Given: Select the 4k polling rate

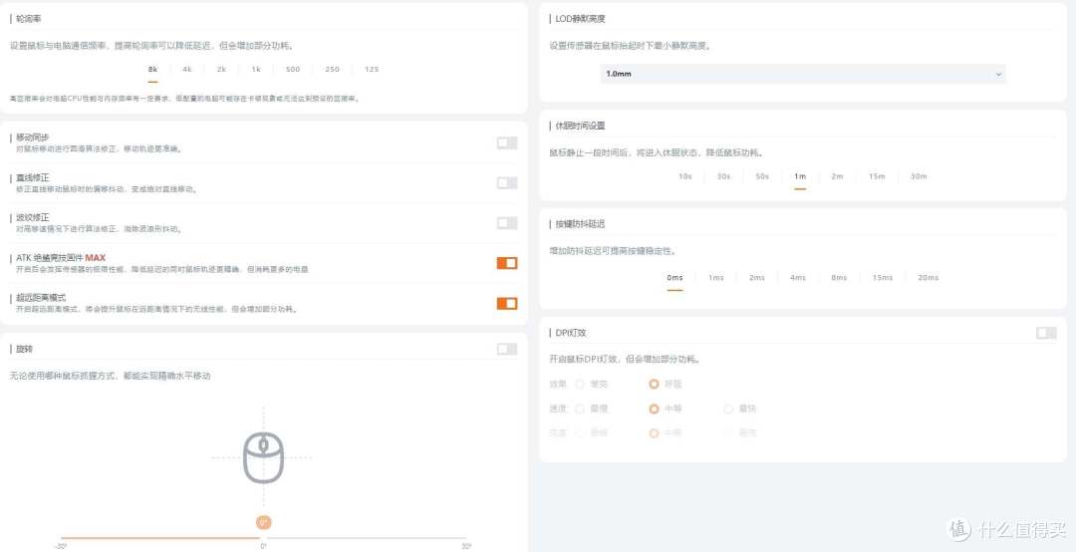Looking at the screenshot, I should pos(187,70).
